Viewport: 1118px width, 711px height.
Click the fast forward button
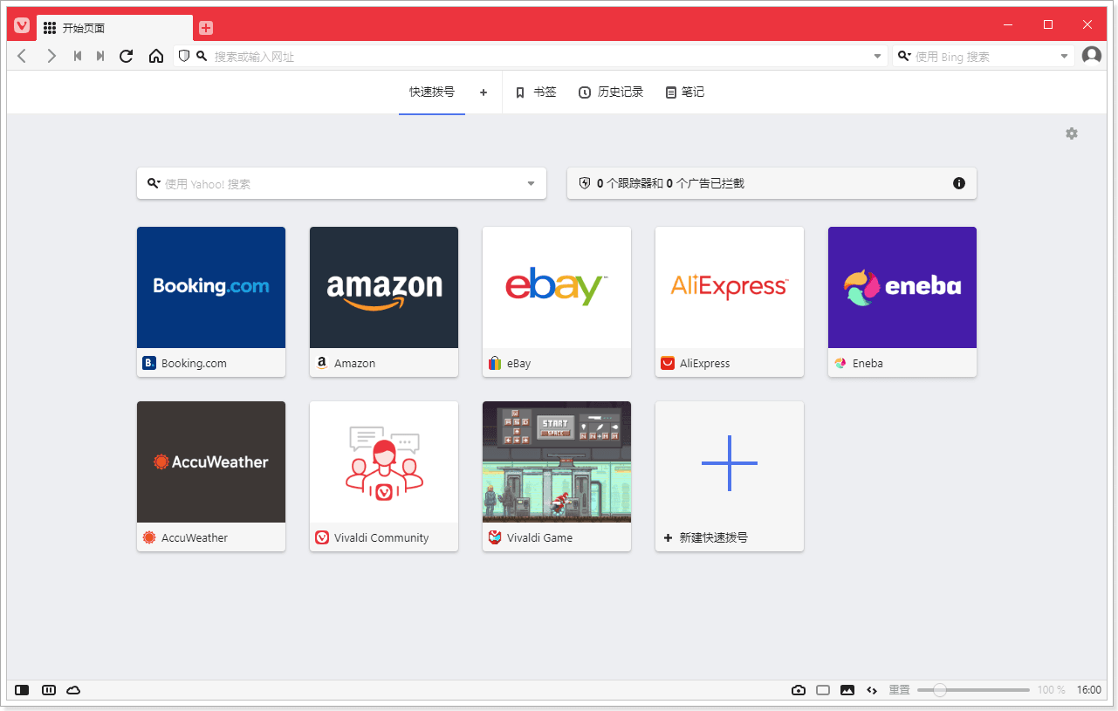[x=100, y=56]
